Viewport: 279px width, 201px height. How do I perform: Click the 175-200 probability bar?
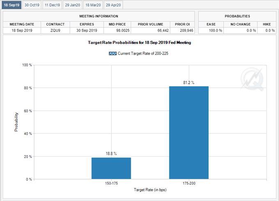189,132
